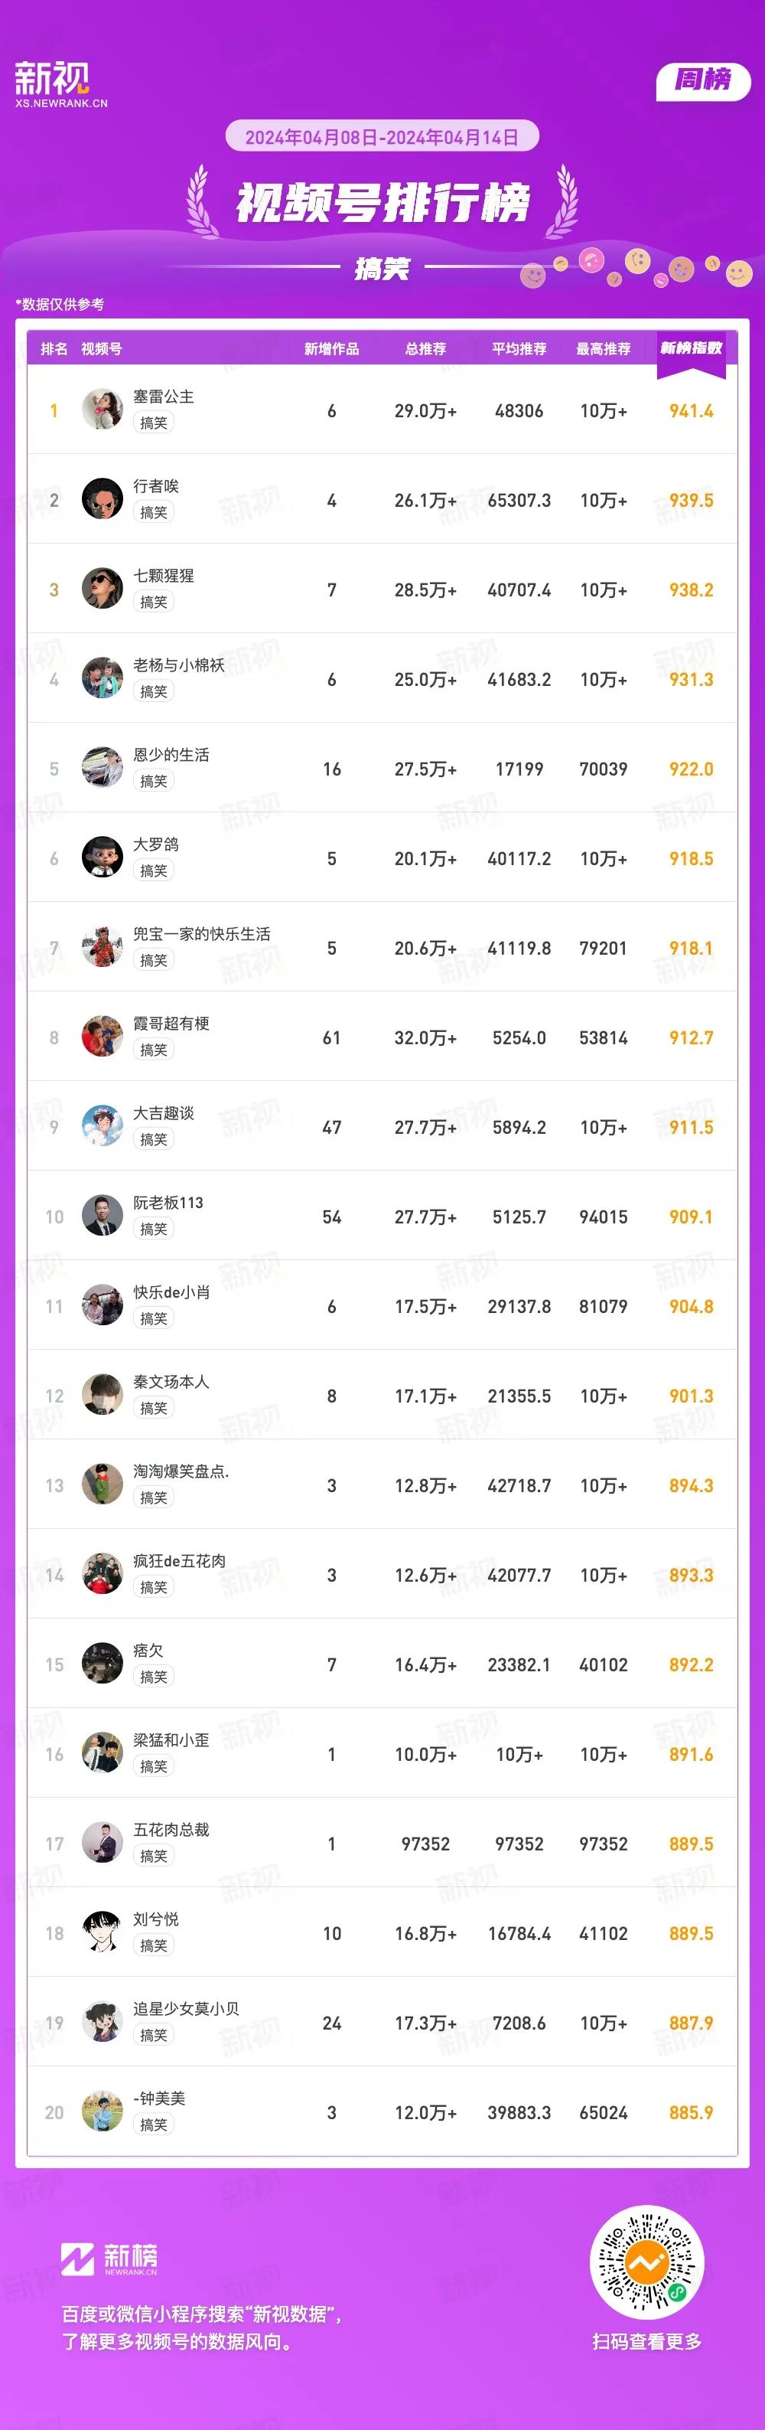Click the 总推荐 column header

point(426,349)
